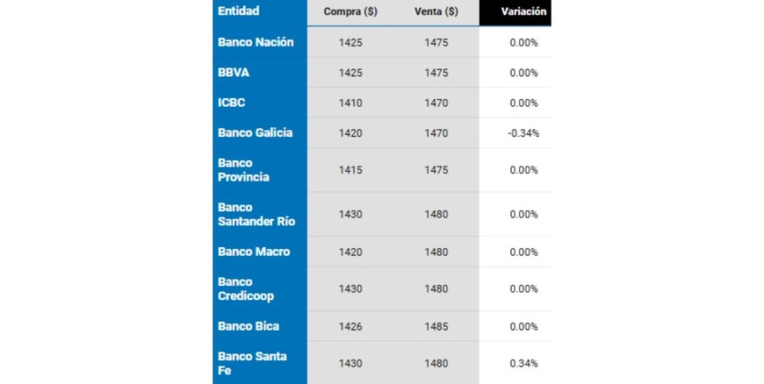Click Banco Santa Fe's 0.34% variation
Screen dimensions: 764x384
tap(523, 364)
